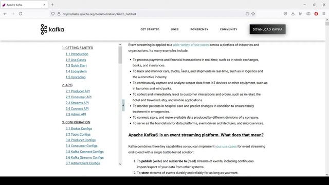The width and height of the screenshot is (329, 185).
Task: Open the shield tracking protection icon
Action: [53, 14]
